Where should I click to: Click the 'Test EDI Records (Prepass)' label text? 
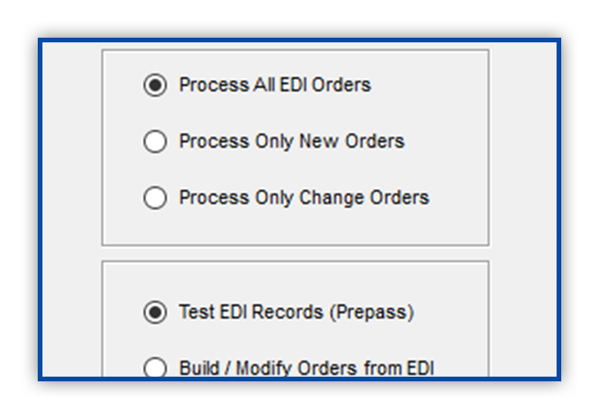296,313
